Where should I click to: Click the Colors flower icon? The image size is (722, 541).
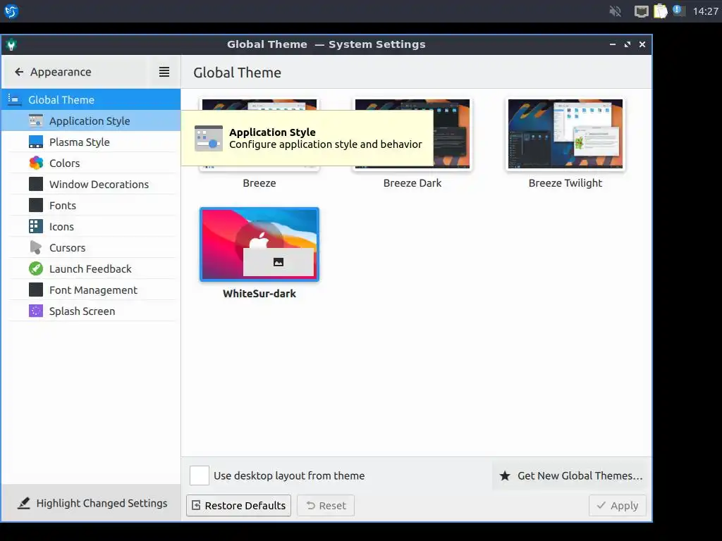36,163
